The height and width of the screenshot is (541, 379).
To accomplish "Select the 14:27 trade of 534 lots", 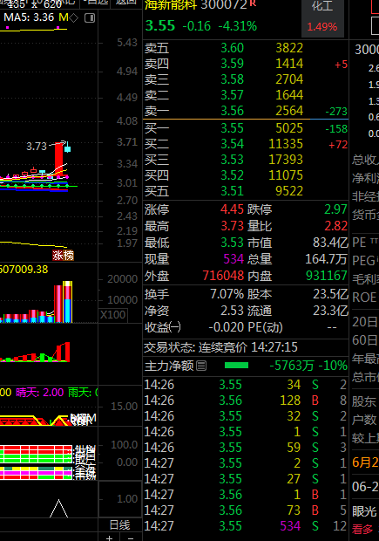I will tap(245, 526).
